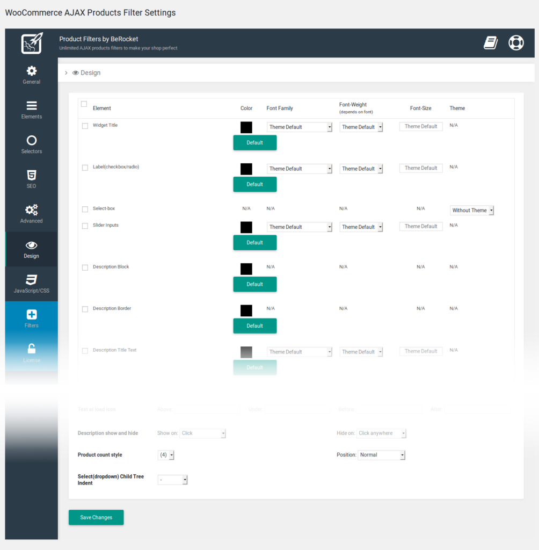
Task: Open the documentation book icon
Action: [x=491, y=43]
